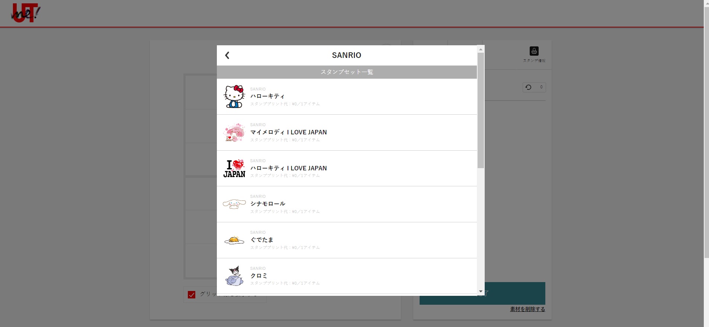The width and height of the screenshot is (709, 327).
Task: Click the UTme! logo
Action: (26, 13)
